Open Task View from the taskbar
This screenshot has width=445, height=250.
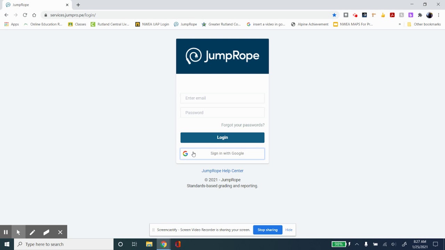(x=135, y=244)
